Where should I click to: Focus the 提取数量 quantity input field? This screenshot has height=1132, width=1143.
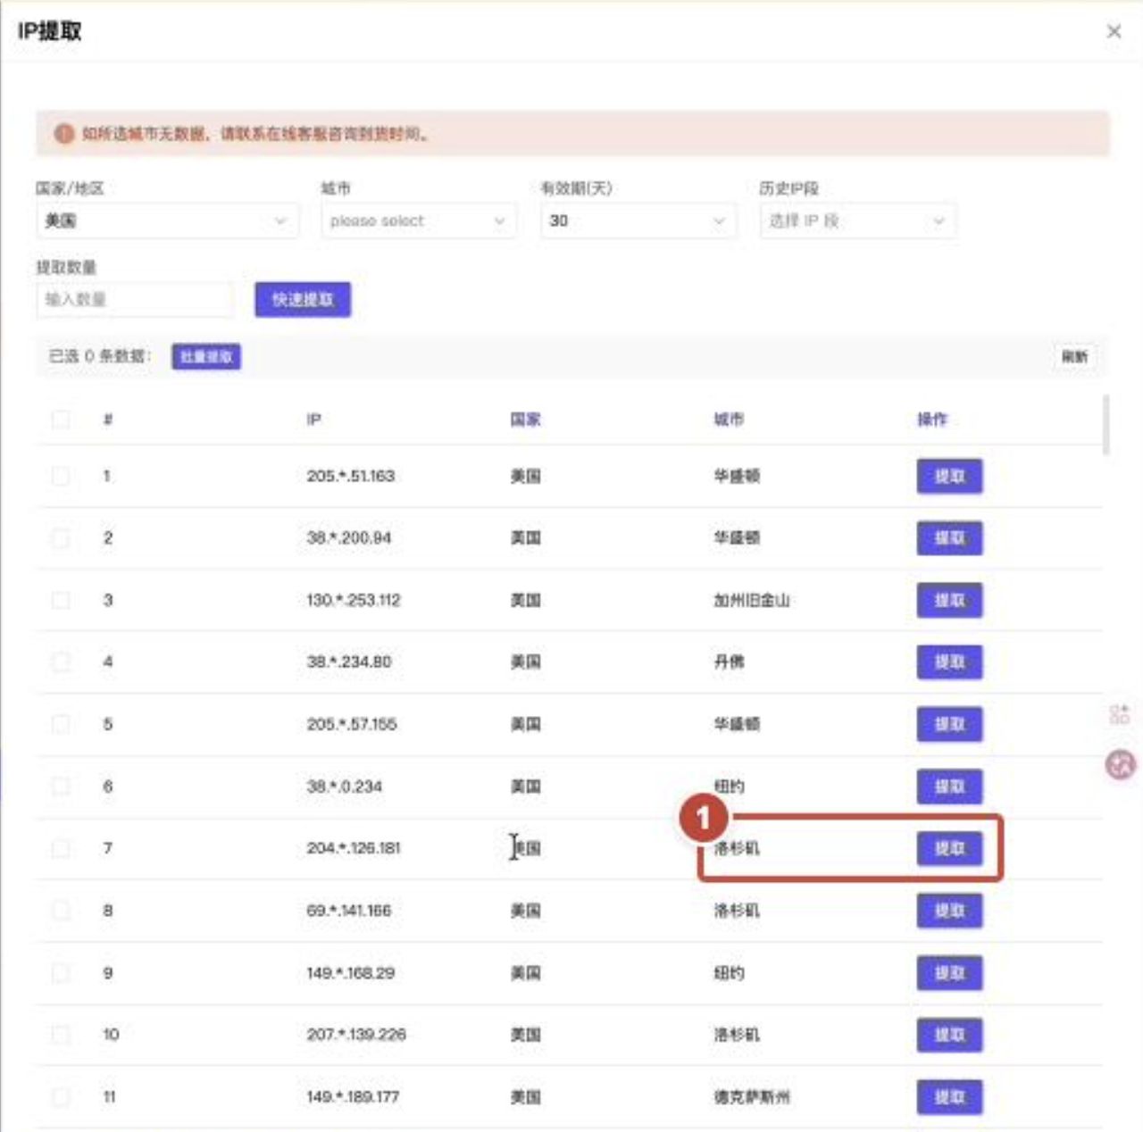coord(135,299)
